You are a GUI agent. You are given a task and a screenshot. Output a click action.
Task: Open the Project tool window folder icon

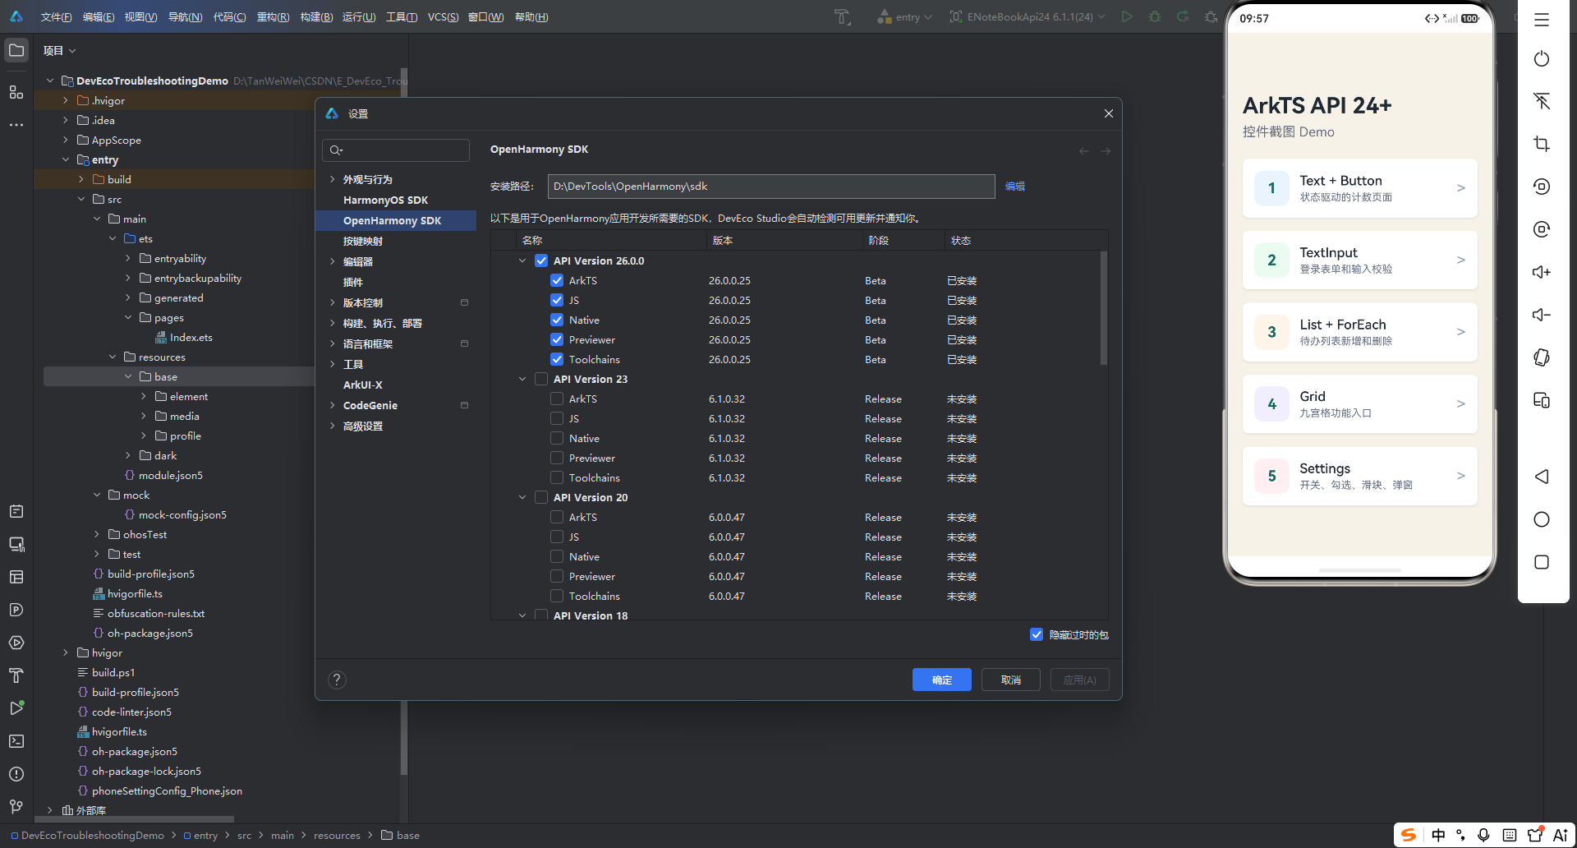pos(16,50)
